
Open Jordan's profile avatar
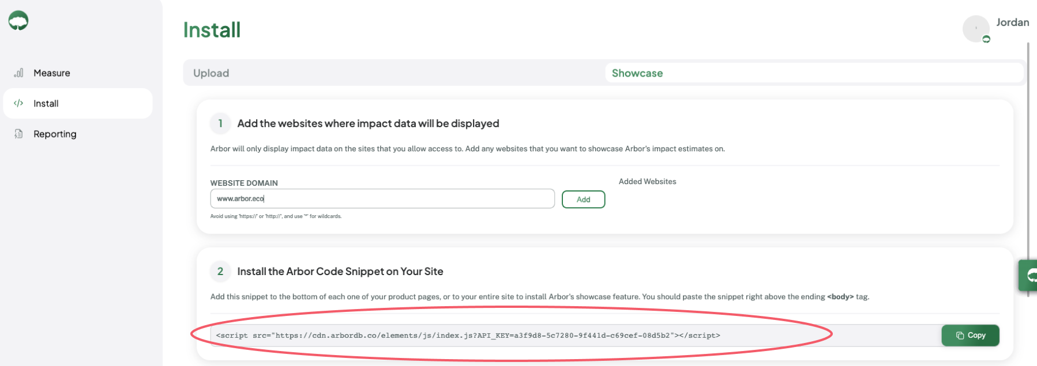(976, 29)
